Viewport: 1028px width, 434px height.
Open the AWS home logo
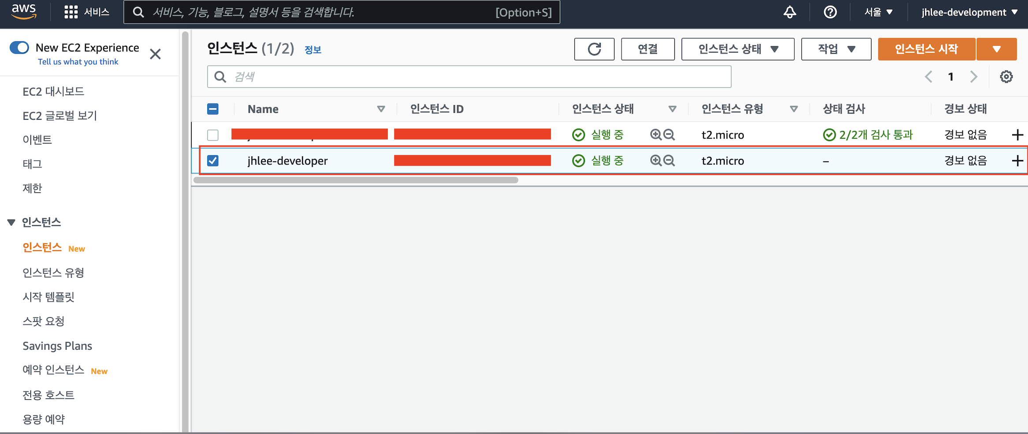coord(24,12)
